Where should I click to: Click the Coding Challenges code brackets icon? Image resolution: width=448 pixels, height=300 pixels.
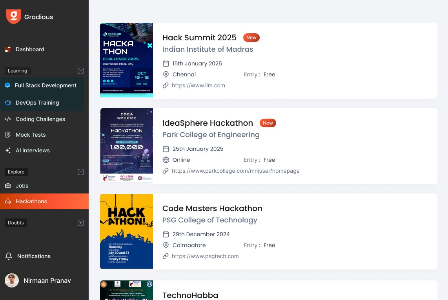tap(8, 119)
